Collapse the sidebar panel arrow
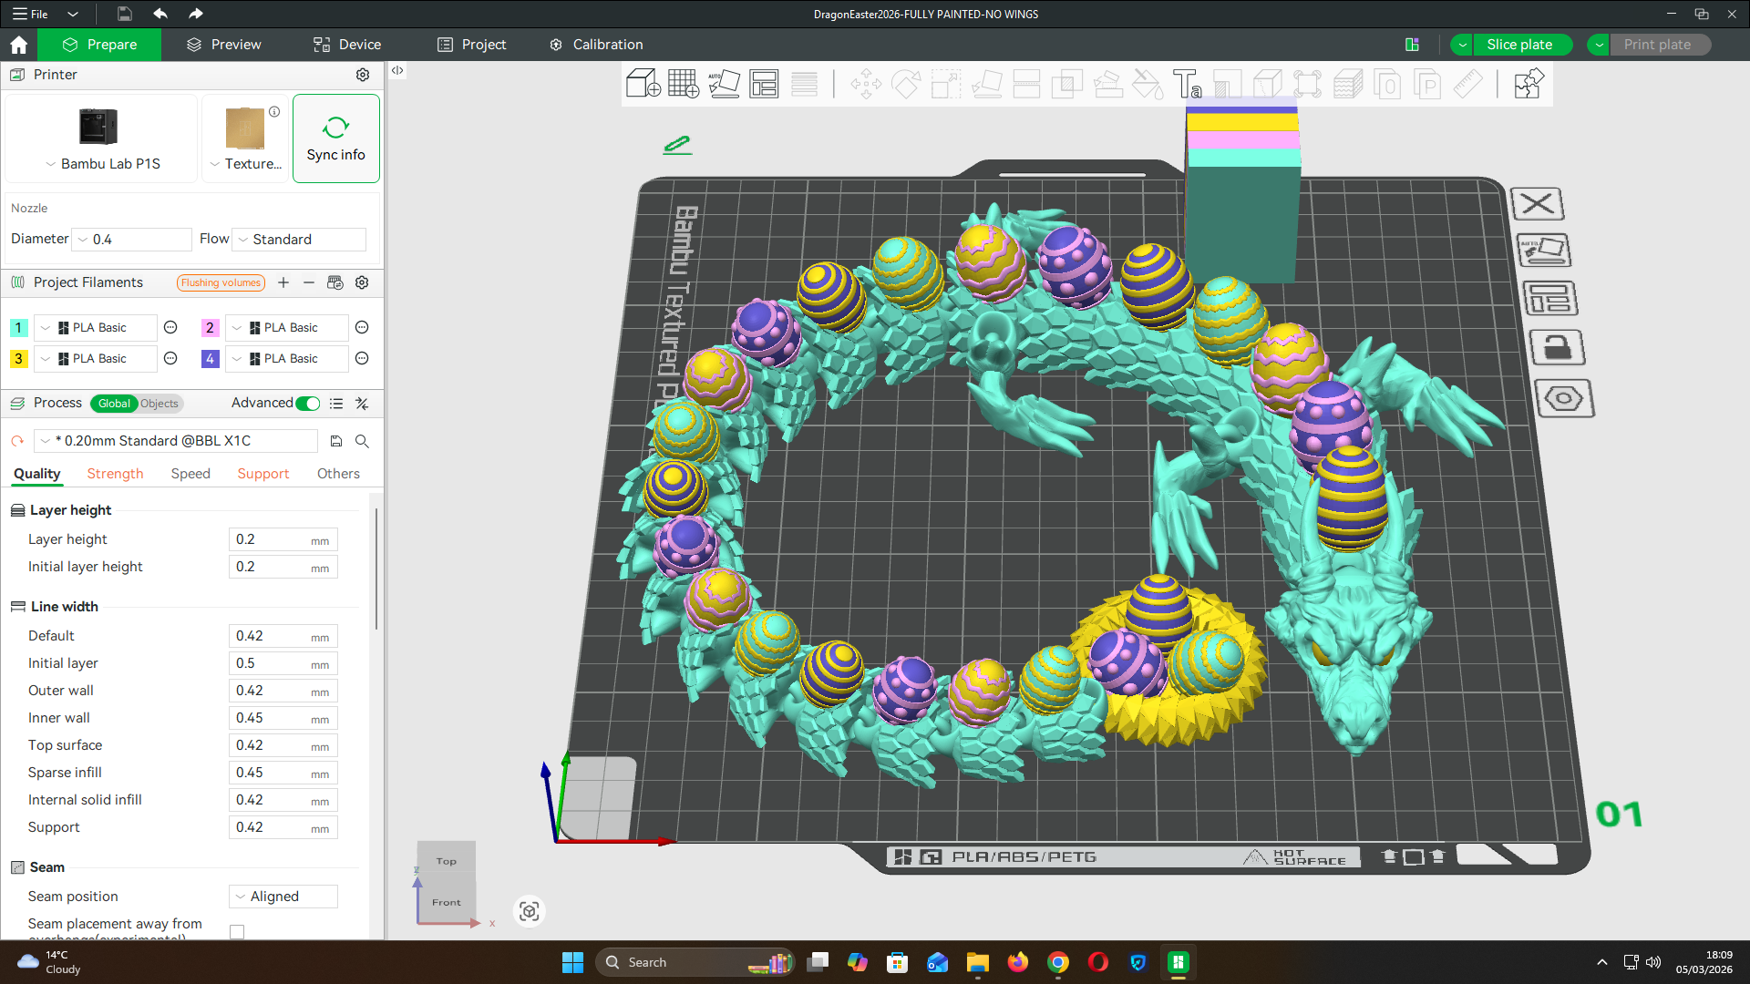Viewport: 1750px width, 984px height. pyautogui.click(x=397, y=70)
